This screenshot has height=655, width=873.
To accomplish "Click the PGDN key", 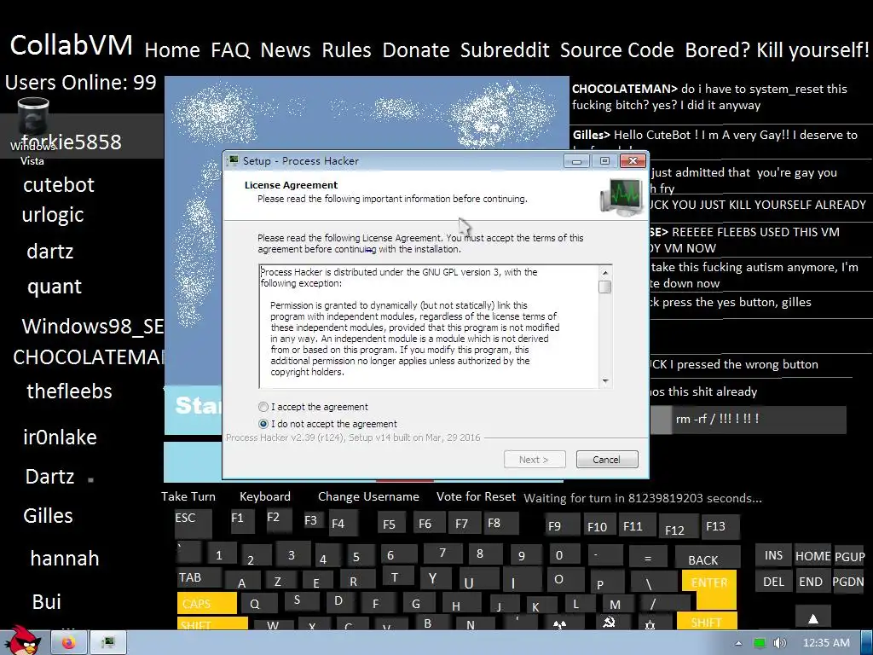I will point(848,582).
